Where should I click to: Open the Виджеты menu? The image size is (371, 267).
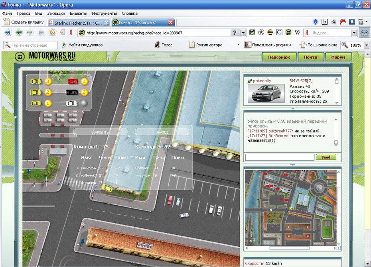pos(79,14)
